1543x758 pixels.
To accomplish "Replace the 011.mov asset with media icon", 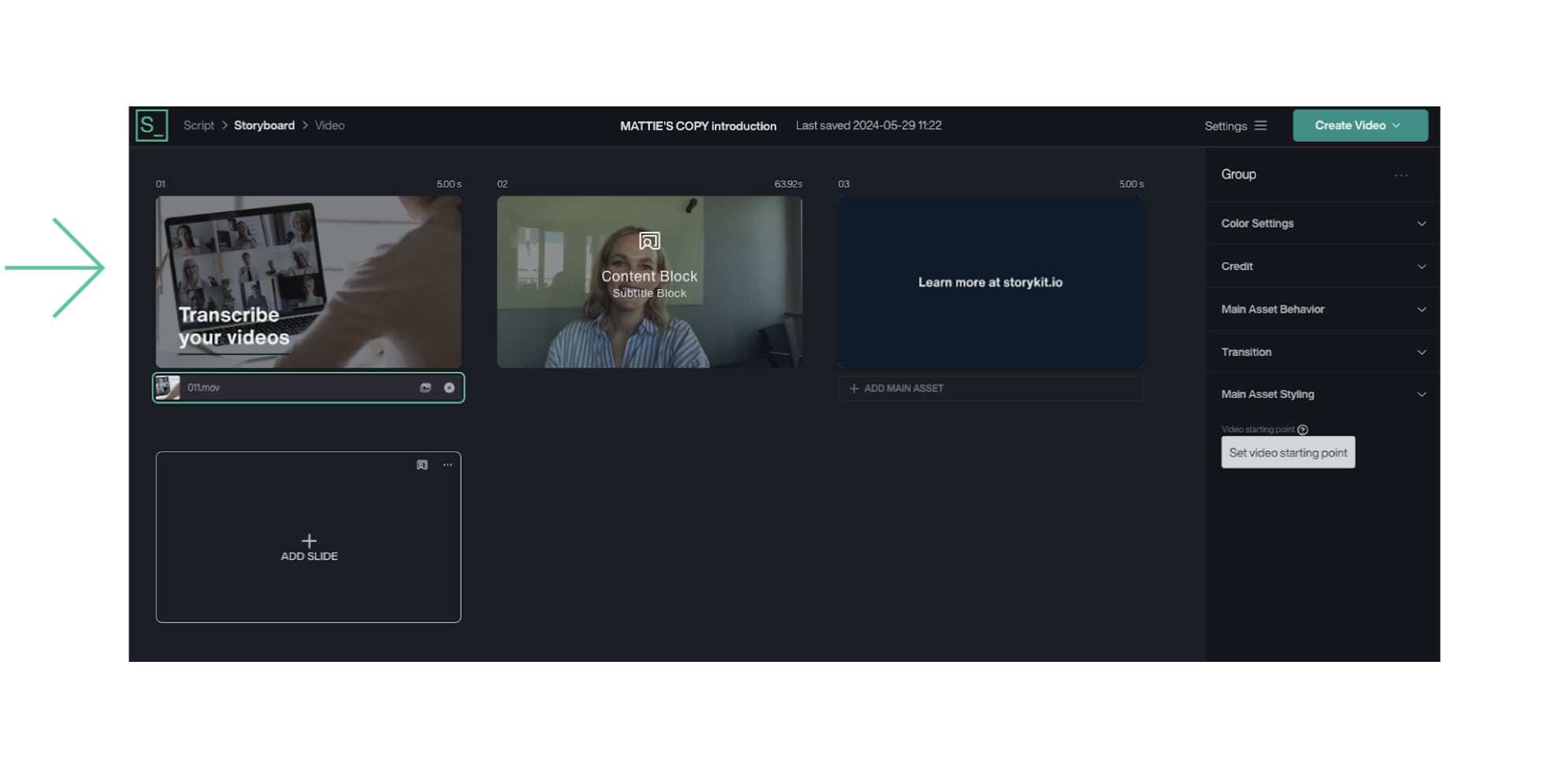I will point(426,388).
